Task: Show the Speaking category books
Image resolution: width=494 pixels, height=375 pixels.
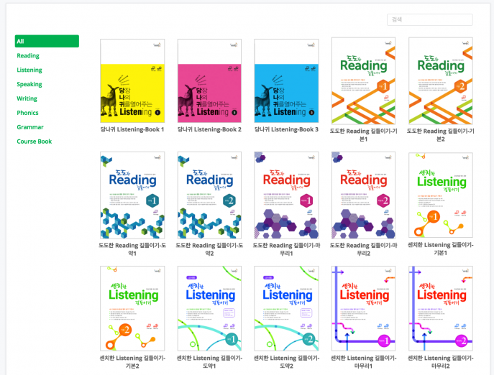Action: (29, 84)
